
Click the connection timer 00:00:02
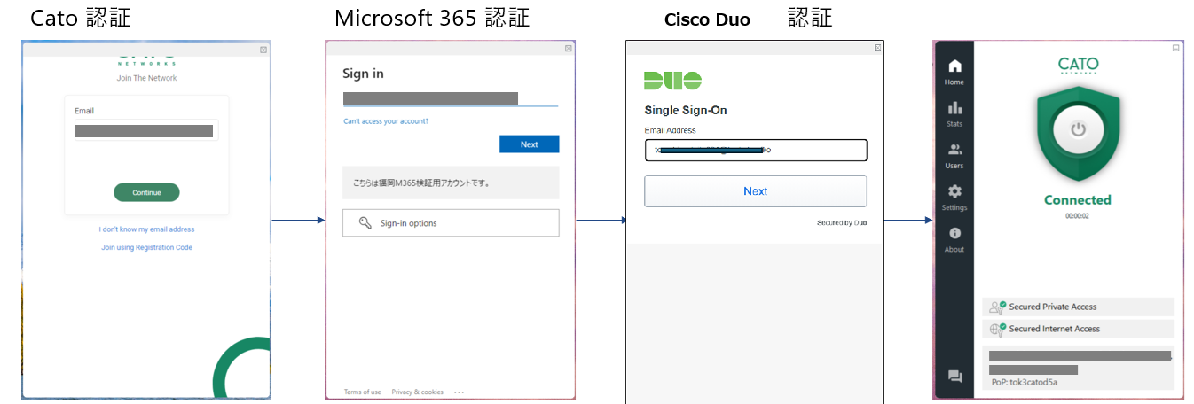(1078, 215)
